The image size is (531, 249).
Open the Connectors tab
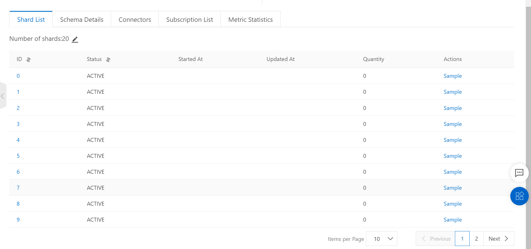point(135,19)
